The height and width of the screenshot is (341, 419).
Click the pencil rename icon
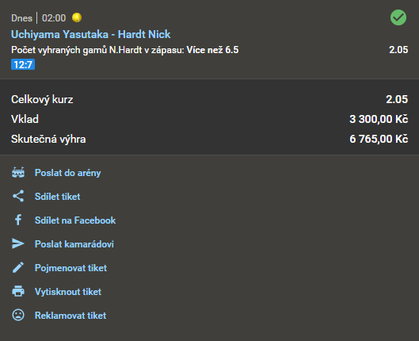(x=18, y=267)
